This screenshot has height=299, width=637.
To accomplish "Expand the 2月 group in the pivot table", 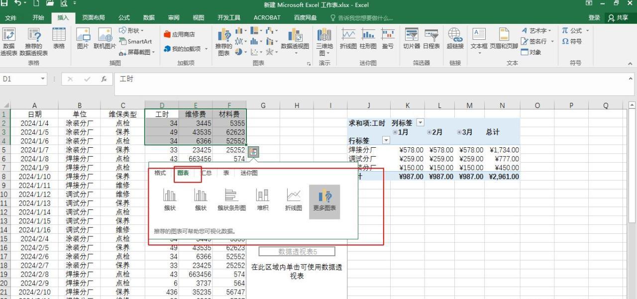I will coord(429,132).
